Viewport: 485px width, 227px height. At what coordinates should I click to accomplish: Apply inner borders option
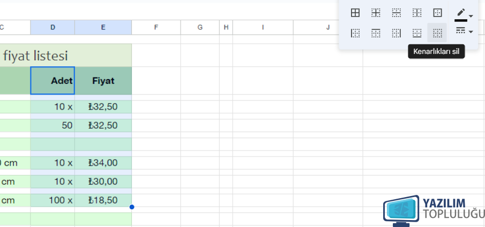pyautogui.click(x=376, y=13)
